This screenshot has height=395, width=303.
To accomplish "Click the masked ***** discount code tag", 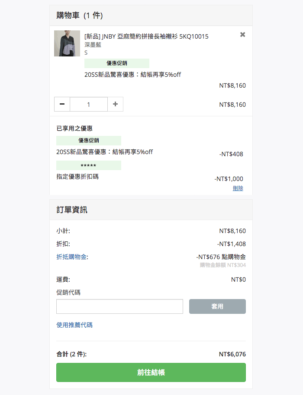I will tap(89, 165).
